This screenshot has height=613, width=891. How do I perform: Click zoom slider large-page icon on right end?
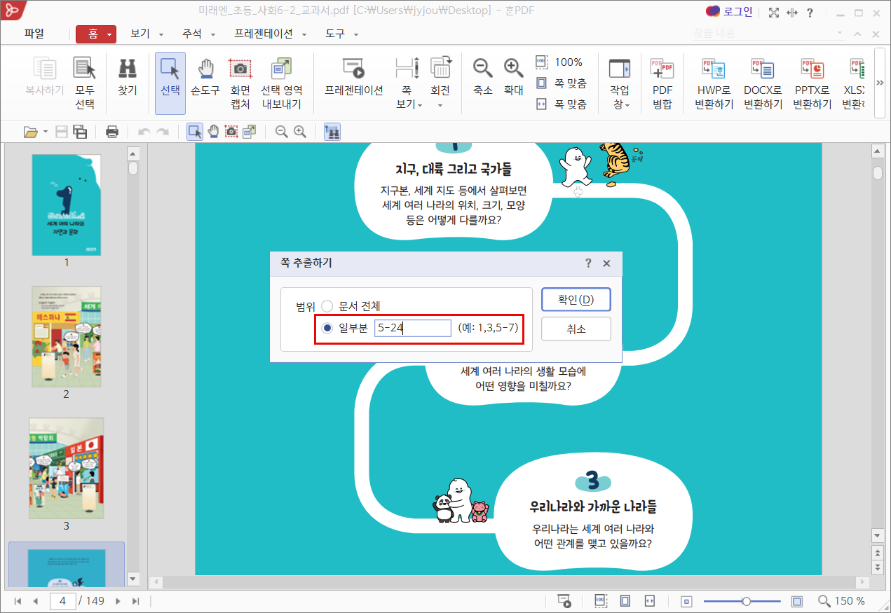(797, 601)
